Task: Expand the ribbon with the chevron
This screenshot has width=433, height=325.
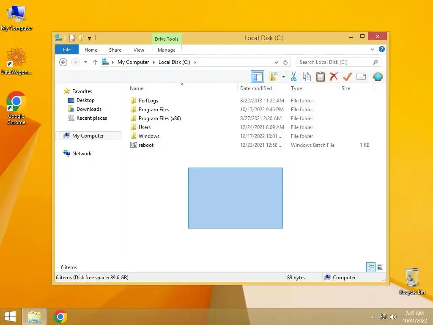Action: (372, 49)
